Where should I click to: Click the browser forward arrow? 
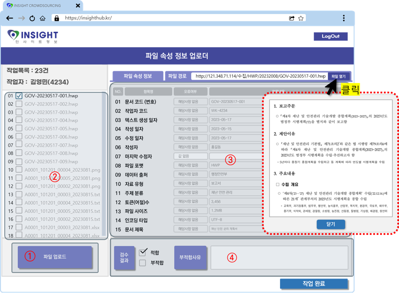coord(22,18)
